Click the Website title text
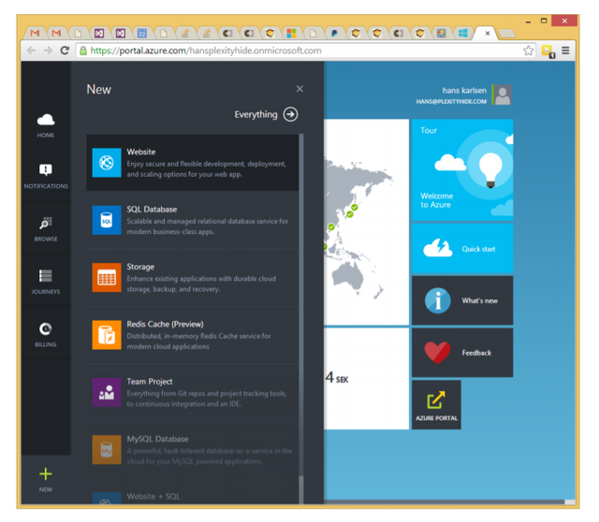This screenshot has width=599, height=522. (141, 152)
